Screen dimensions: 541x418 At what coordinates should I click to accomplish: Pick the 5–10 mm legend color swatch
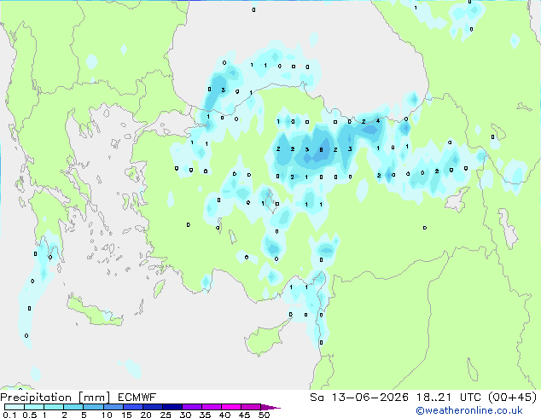click(93, 407)
